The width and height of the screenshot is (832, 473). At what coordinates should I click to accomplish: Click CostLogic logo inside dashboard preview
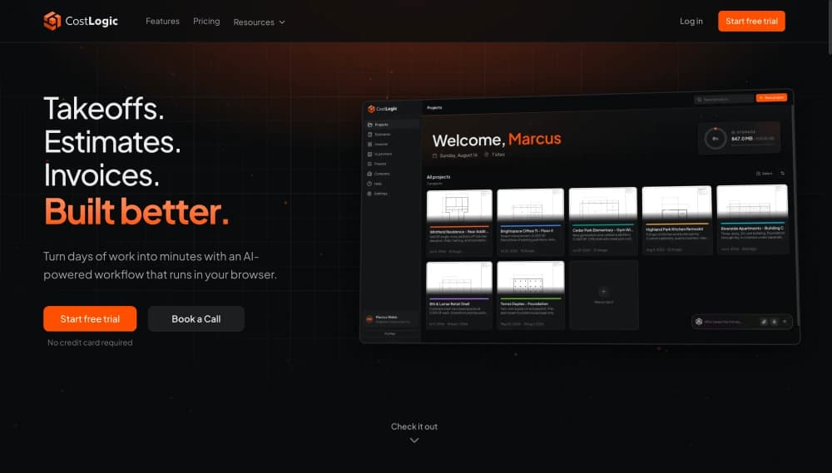pyautogui.click(x=382, y=109)
